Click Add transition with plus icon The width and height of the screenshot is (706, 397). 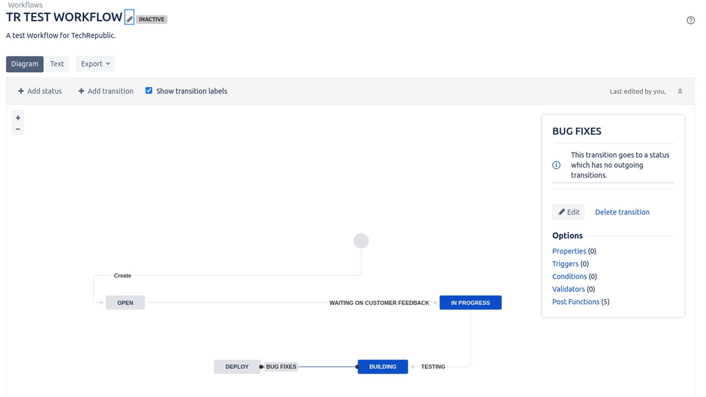106,91
